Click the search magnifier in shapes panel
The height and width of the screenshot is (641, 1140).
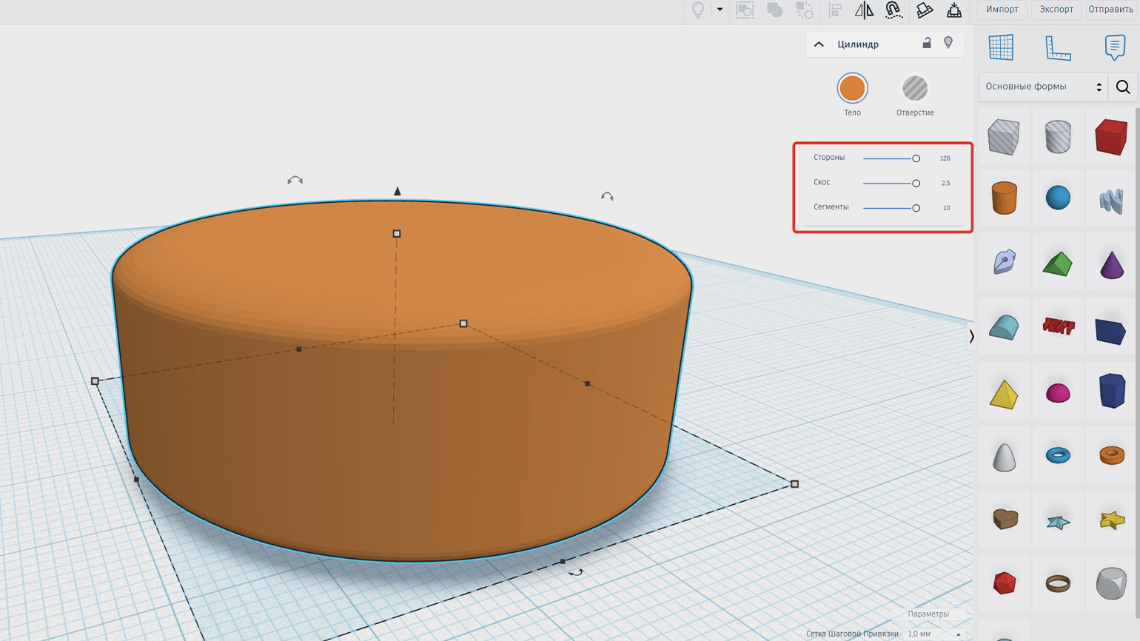point(1123,87)
